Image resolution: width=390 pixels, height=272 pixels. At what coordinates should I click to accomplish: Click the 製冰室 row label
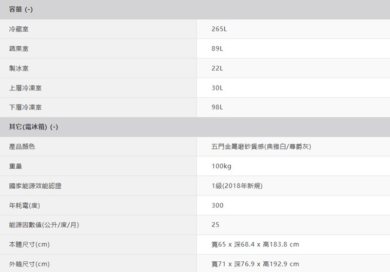point(19,68)
